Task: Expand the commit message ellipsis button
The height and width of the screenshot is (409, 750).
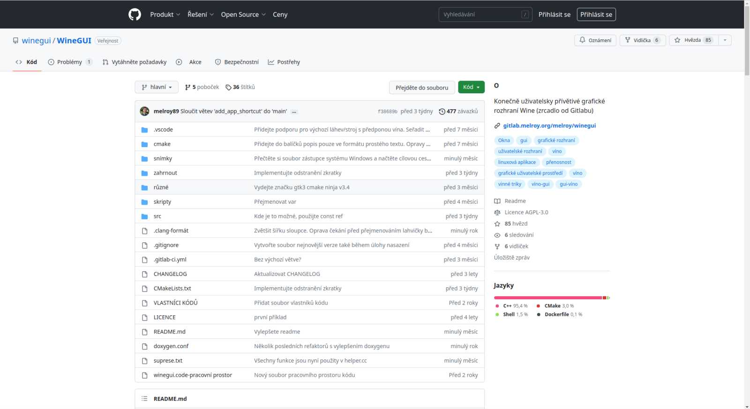Action: click(294, 112)
